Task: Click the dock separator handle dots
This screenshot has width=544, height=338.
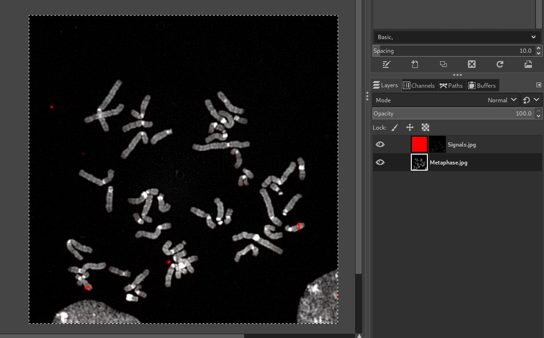Action: (367, 96)
